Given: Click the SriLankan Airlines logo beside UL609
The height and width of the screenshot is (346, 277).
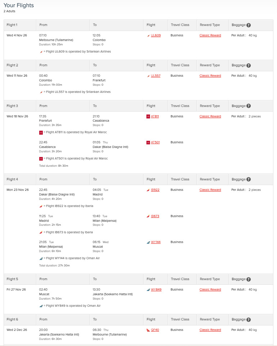Looking at the screenshot, I should (148, 35).
